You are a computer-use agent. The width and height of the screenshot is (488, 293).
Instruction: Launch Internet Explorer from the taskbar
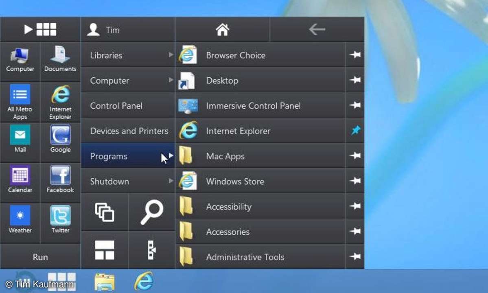(144, 281)
